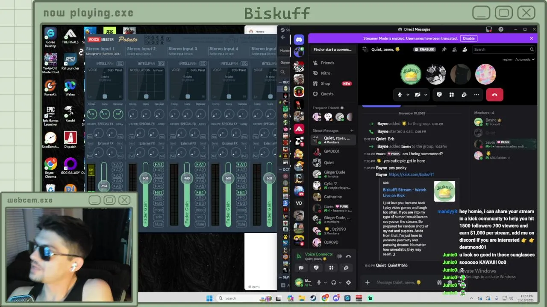Open the GM0001 direct message
Screen dimensions: 547x307
pos(333,151)
